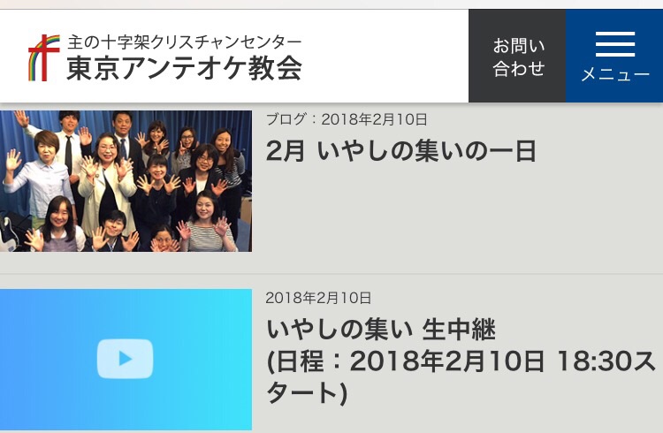Image resolution: width=663 pixels, height=433 pixels.
Task: Click the date above 生中継 title
Action: click(x=318, y=298)
